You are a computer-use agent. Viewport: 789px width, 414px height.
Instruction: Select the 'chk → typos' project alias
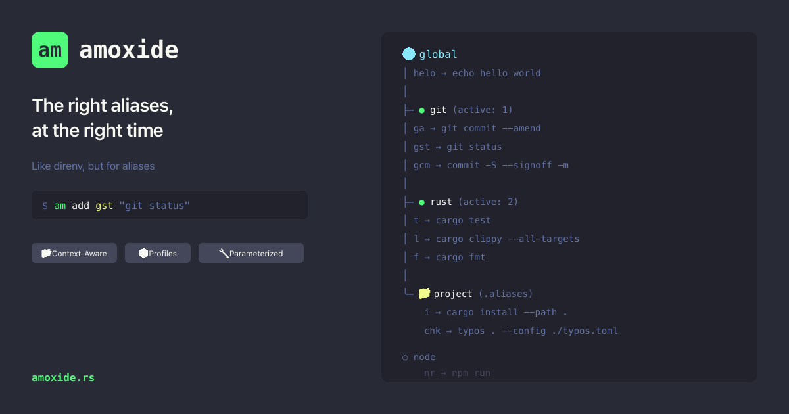point(521,331)
